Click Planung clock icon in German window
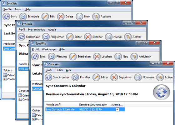 pyautogui.click(x=52, y=57)
